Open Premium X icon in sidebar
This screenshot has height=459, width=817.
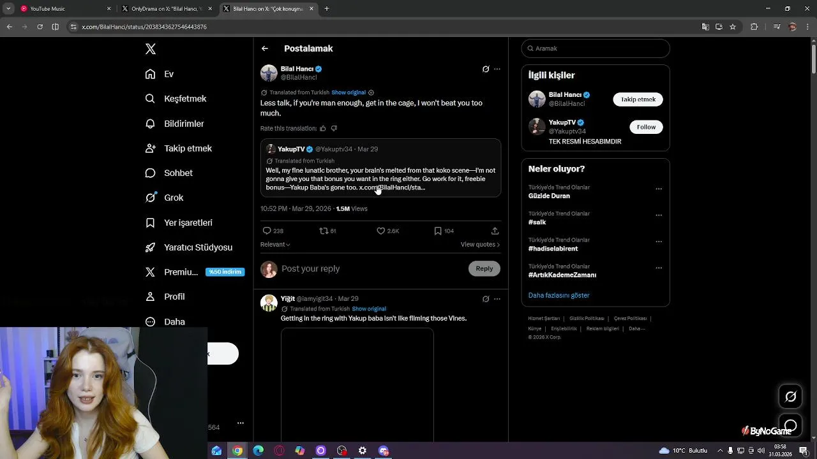(x=150, y=272)
